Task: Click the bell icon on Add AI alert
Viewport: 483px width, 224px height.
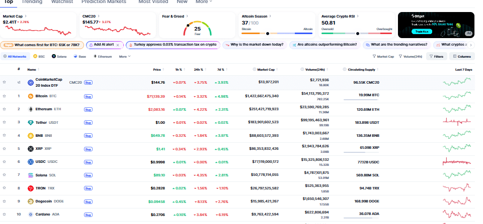Action: [91, 45]
